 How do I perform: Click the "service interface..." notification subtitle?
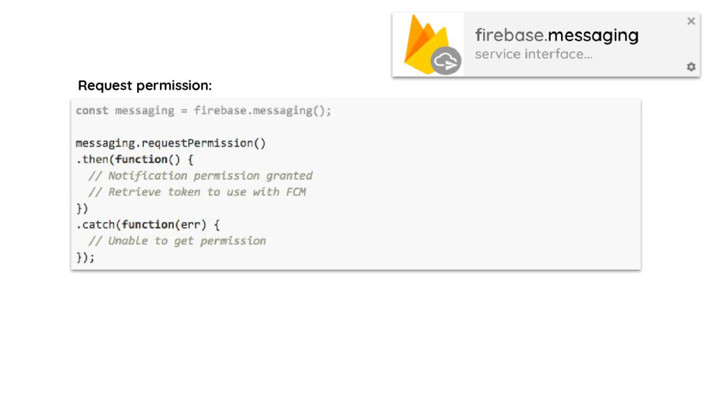pos(533,54)
